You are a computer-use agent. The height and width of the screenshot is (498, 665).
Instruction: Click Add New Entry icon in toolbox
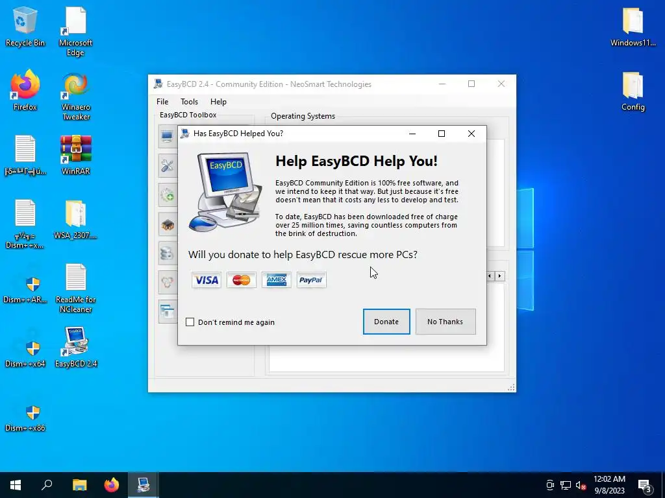pyautogui.click(x=168, y=195)
